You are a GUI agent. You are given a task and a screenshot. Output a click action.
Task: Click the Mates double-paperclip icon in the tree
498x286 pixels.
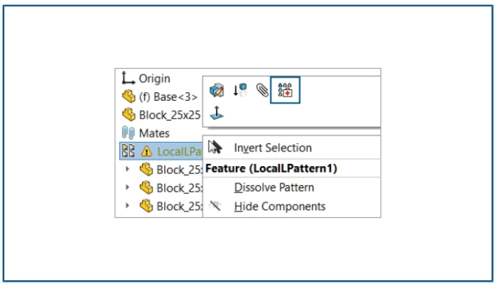[x=128, y=133]
